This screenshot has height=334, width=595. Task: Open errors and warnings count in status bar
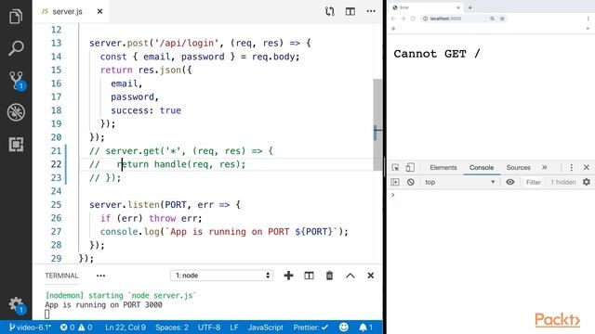76,328
